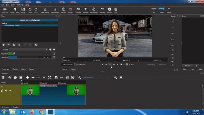Open the Playlist panel from toolbar
This screenshot has height=115, width=204.
pos(71,11)
